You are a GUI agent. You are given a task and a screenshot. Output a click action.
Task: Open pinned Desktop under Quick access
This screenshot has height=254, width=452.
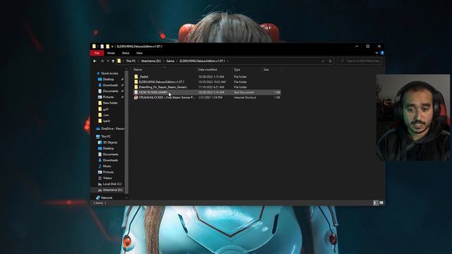point(108,79)
